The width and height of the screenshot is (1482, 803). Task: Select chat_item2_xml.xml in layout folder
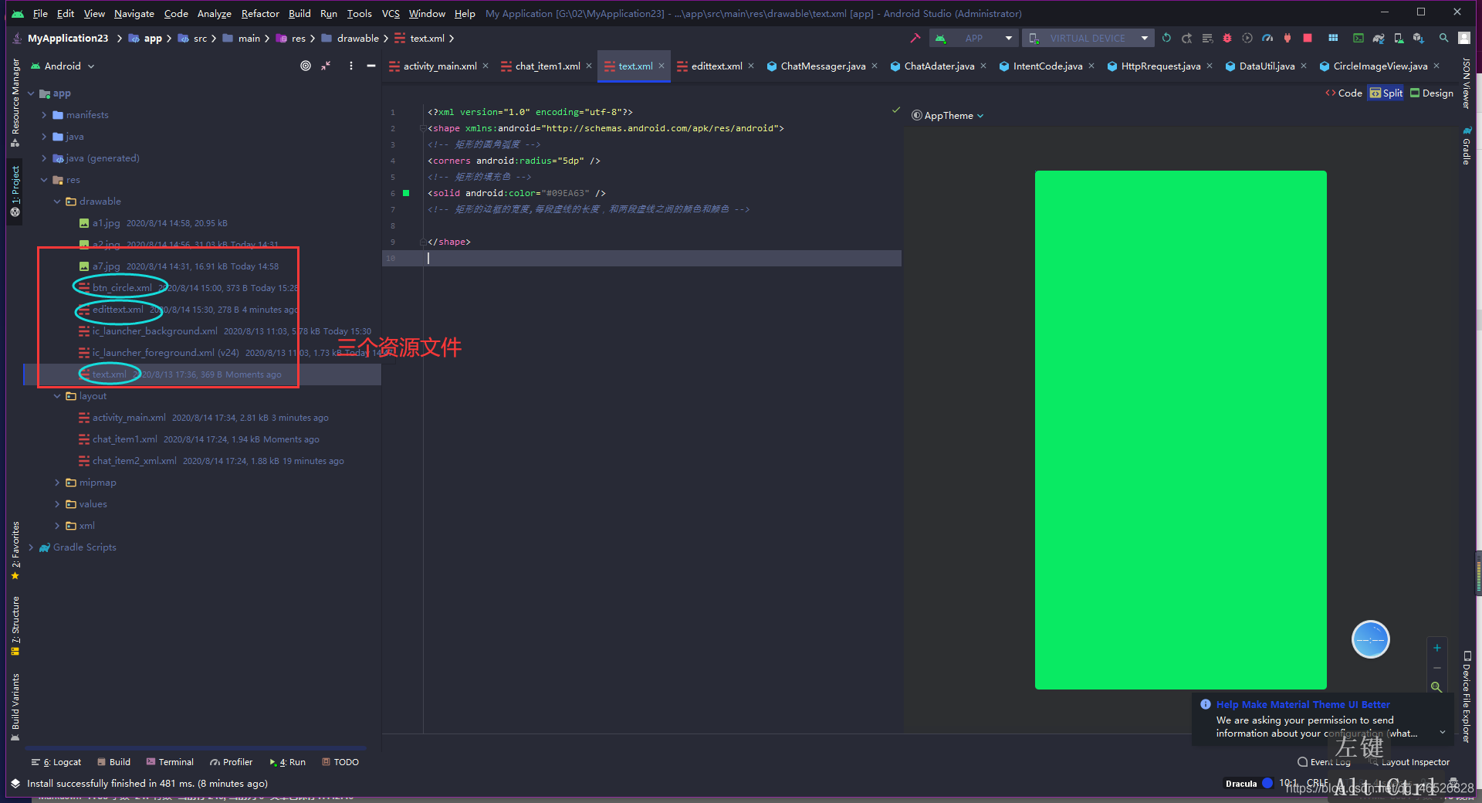pyautogui.click(x=134, y=461)
